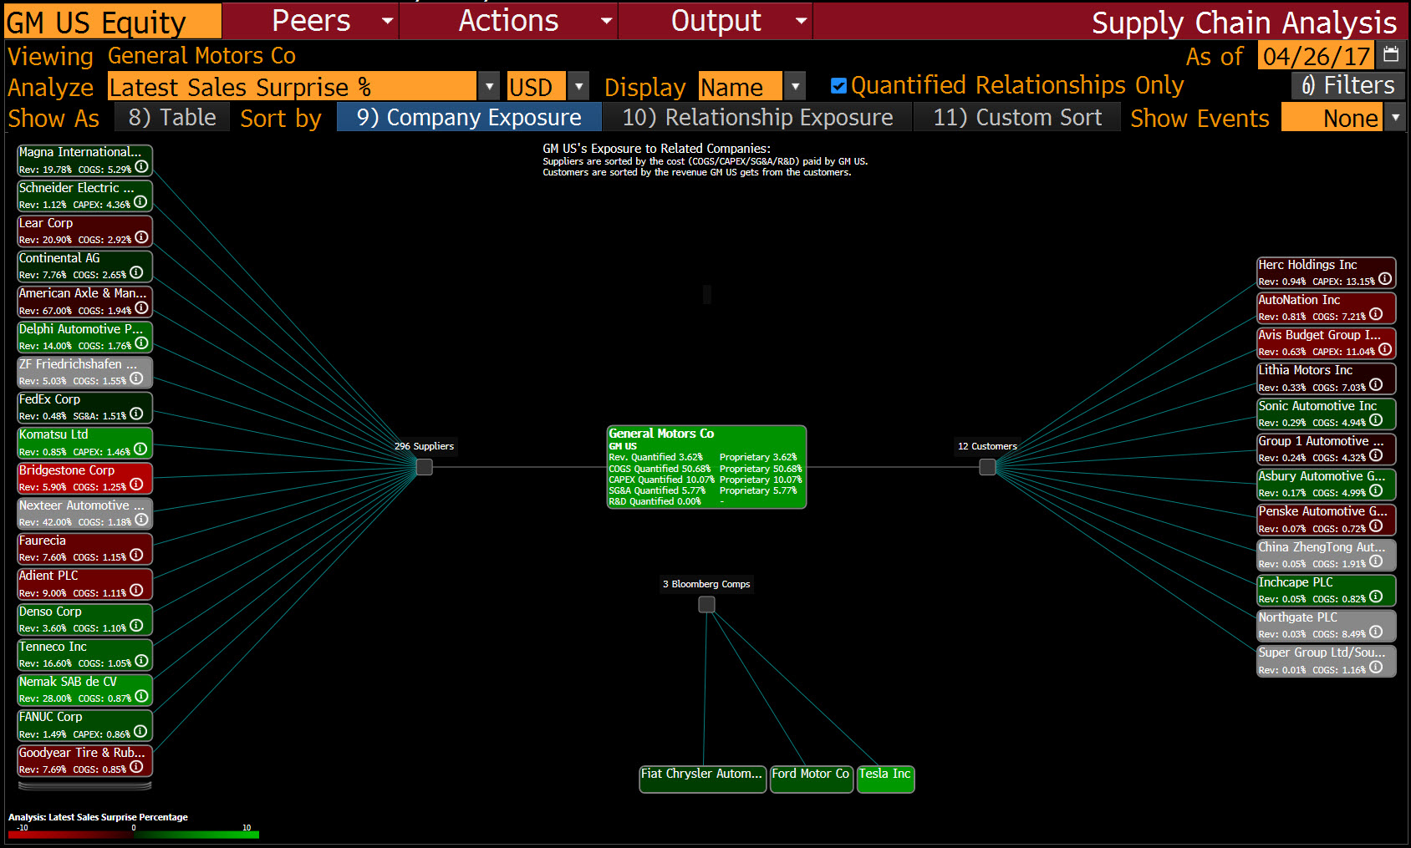
Task: Open info icon on Magna International card
Action: tap(141, 167)
